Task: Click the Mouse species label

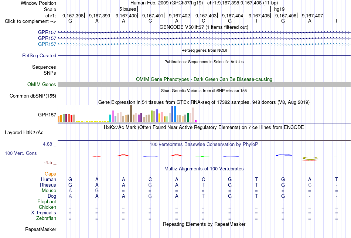Action: 49,191
